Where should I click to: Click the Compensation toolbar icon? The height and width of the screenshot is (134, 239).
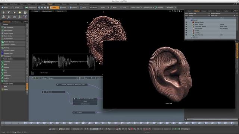26,7
